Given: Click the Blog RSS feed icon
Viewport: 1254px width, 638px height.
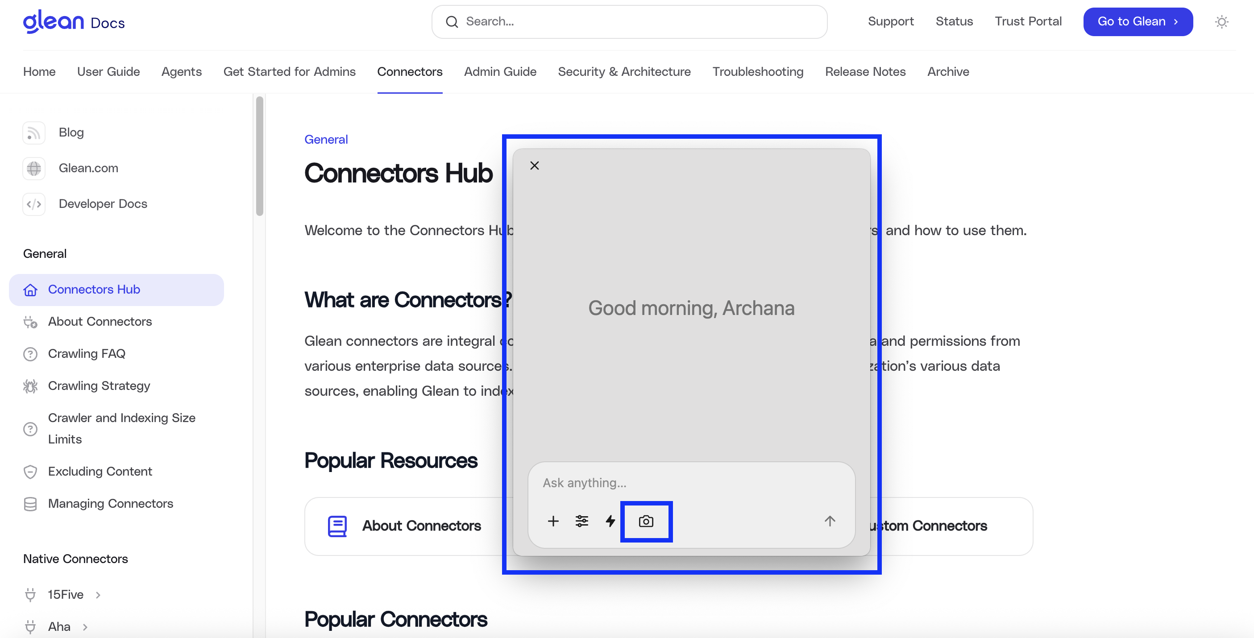Looking at the screenshot, I should [33, 133].
